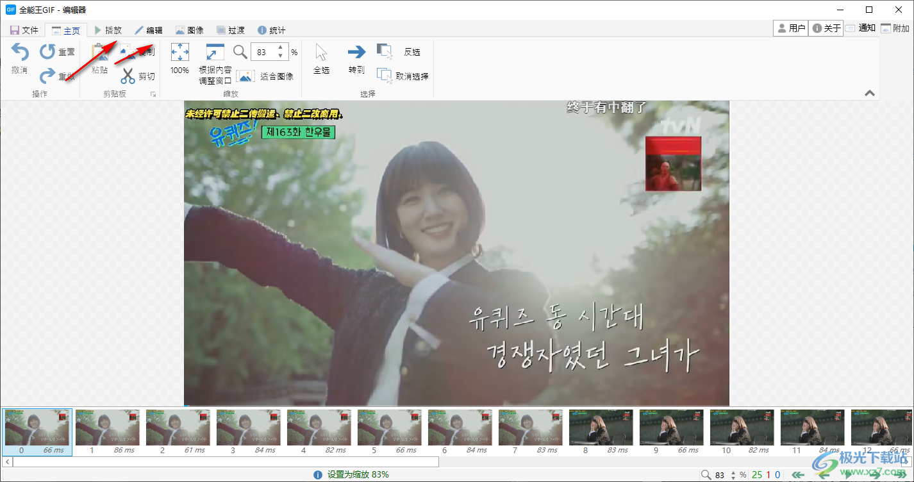Open the Edit (编辑) tab
This screenshot has width=914, height=482.
coord(149,30)
